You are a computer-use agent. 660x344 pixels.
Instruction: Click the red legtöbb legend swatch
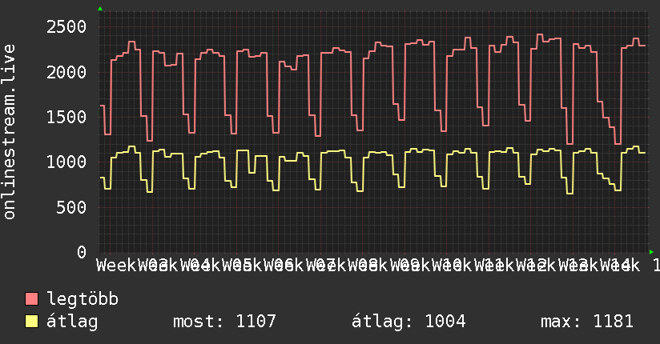[32, 299]
